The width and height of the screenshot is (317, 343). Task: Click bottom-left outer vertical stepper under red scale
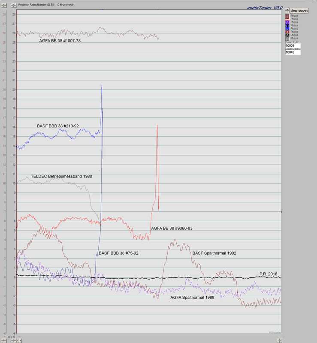4,340
